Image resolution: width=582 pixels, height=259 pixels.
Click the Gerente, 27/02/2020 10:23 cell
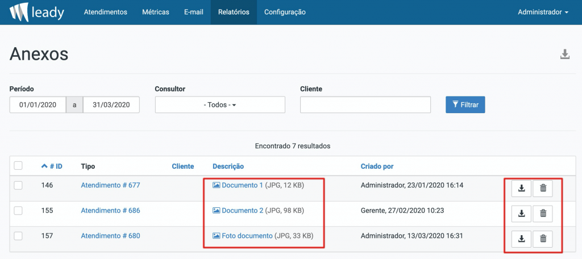point(402,210)
